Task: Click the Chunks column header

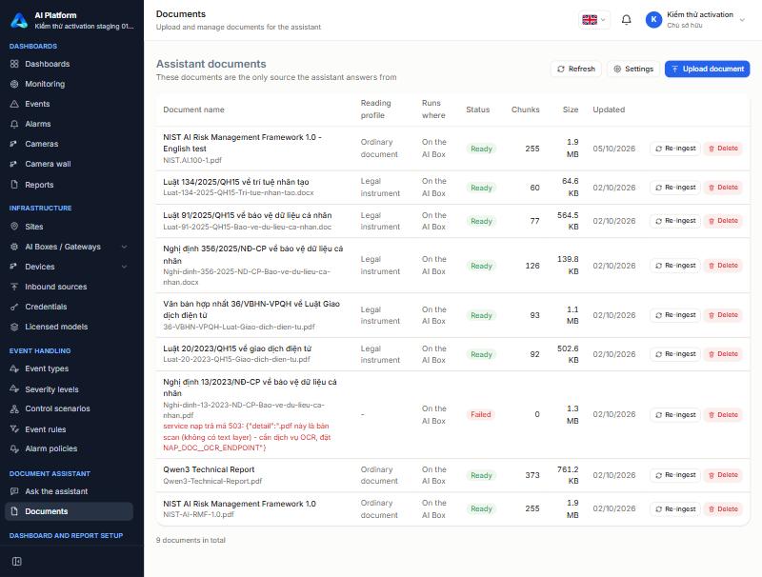Action: (526, 109)
